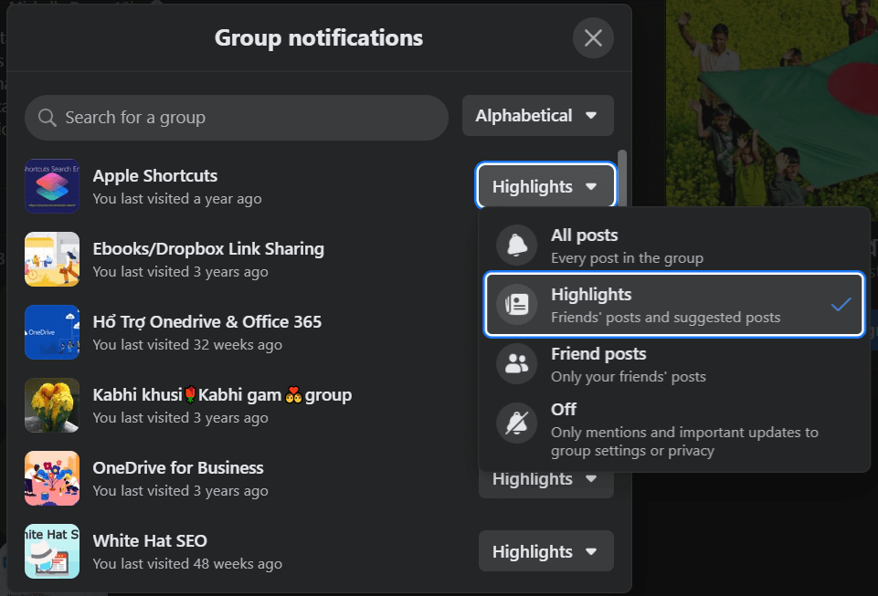Turn notifications Off for this group
This screenshot has width=878, height=596.
tap(674, 429)
